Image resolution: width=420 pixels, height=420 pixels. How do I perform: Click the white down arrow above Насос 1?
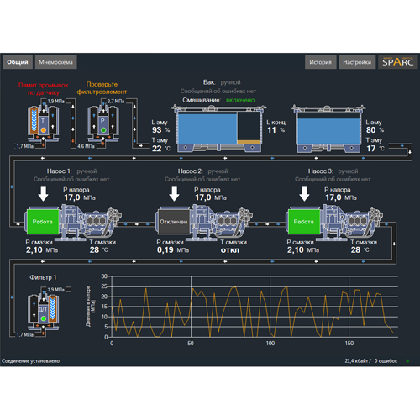43,194
